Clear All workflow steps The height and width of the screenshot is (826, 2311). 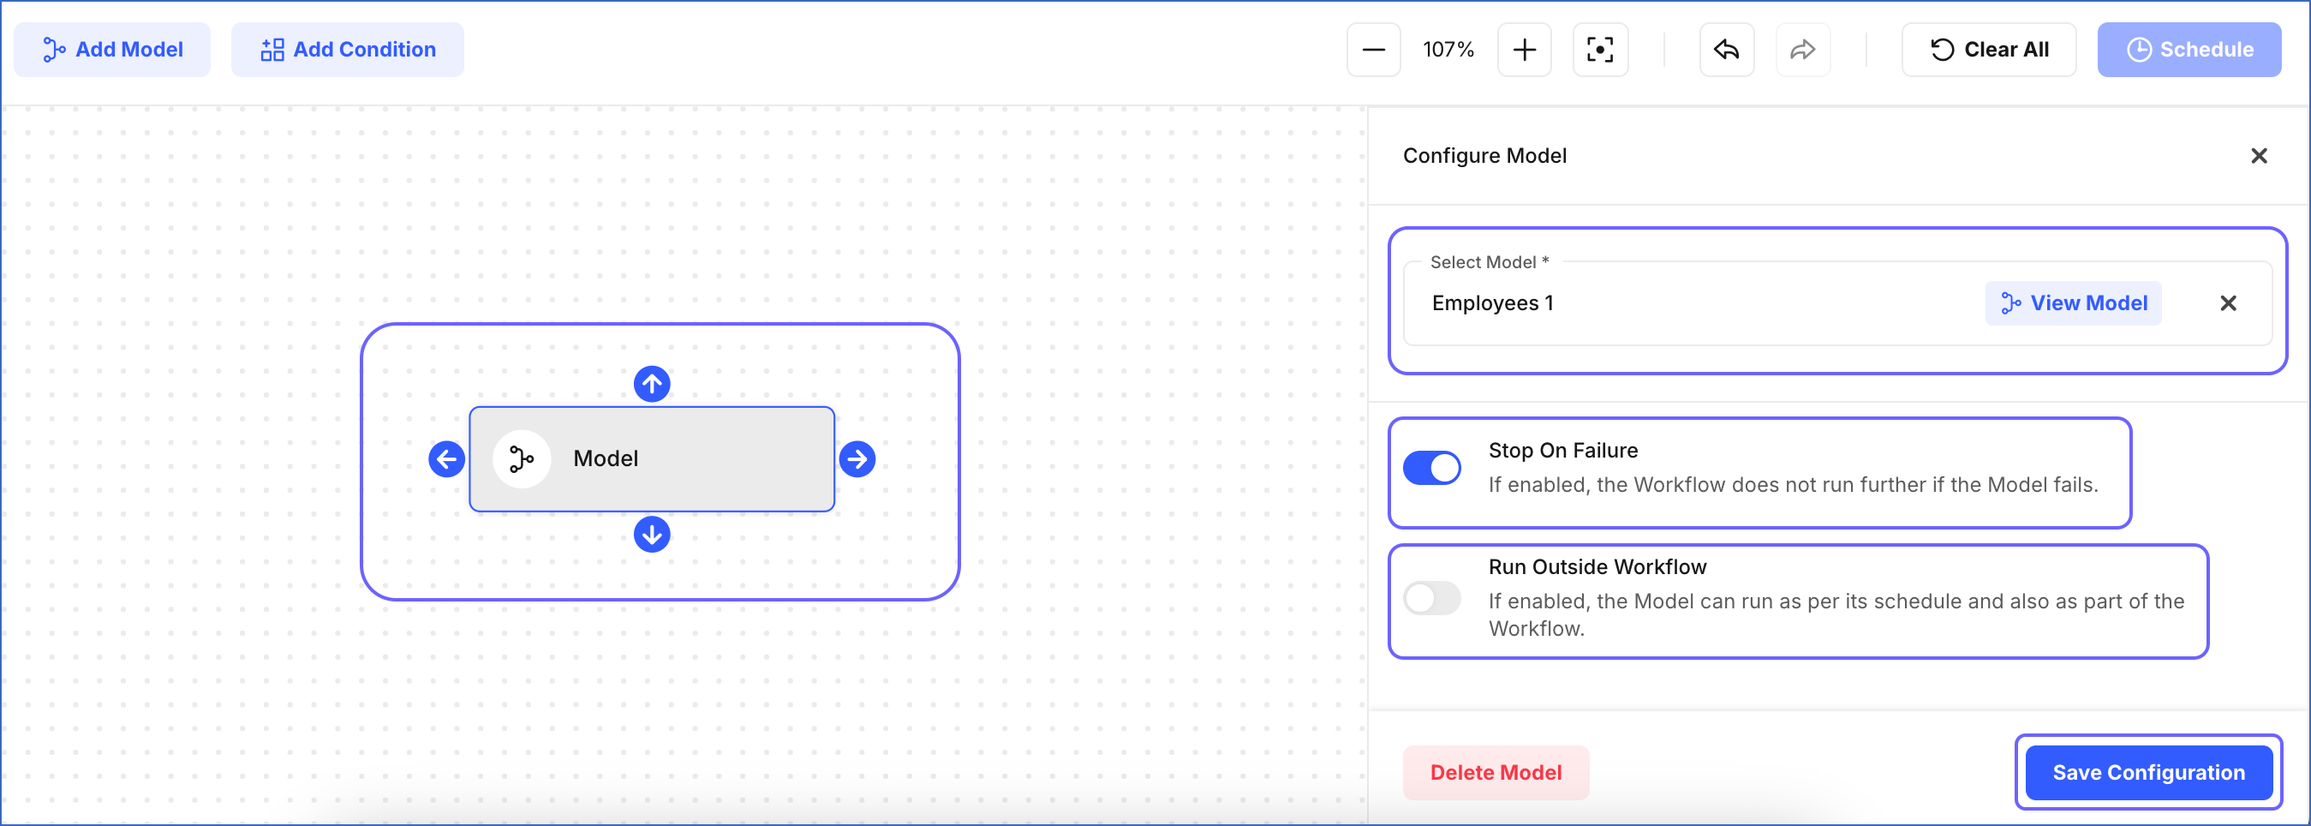point(1988,50)
